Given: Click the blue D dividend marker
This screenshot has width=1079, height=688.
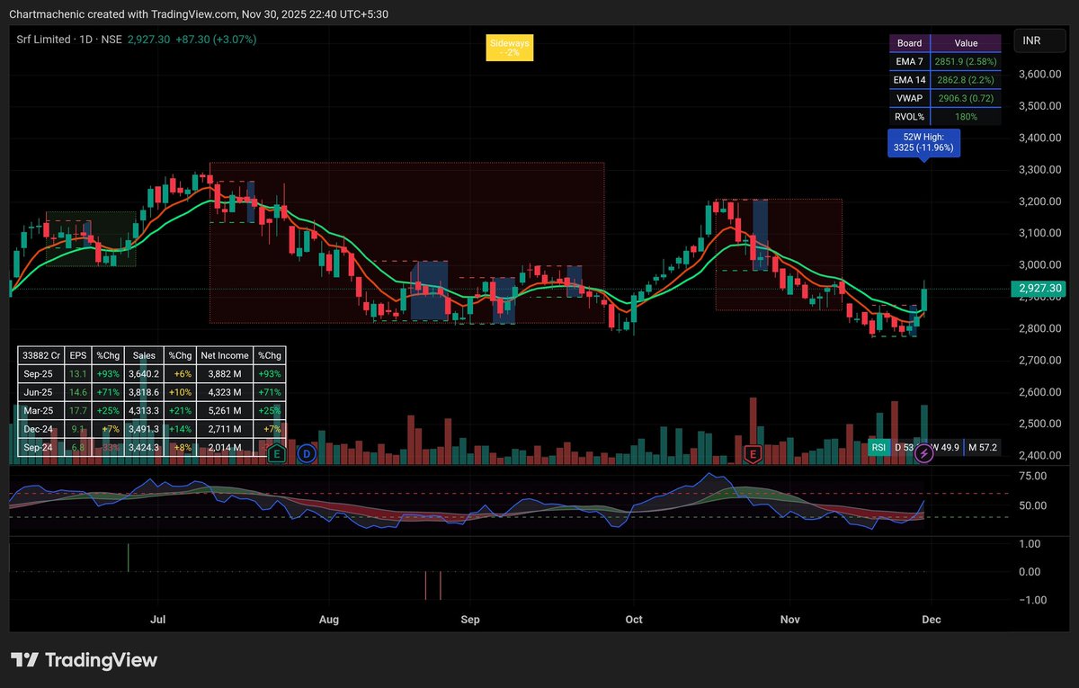Looking at the screenshot, I should [x=307, y=453].
